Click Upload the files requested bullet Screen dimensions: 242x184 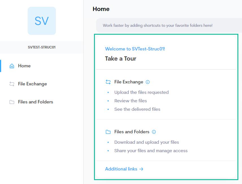click(x=141, y=92)
